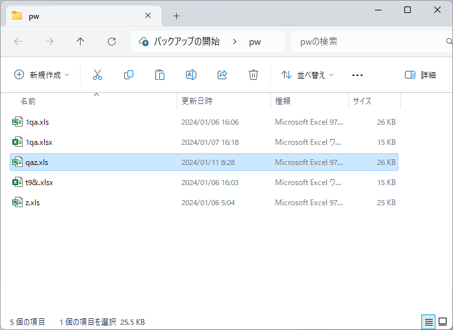Add a new tab with plus button
Viewport: 453px width, 330px height.
tap(176, 16)
